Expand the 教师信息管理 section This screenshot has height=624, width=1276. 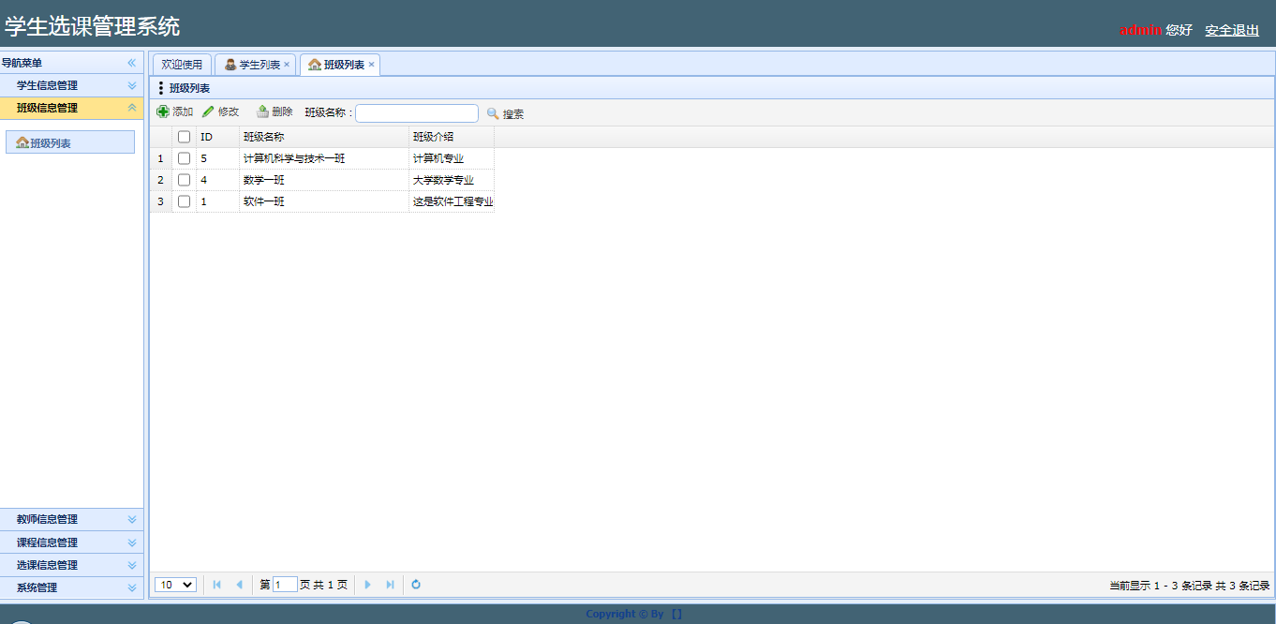(132, 519)
